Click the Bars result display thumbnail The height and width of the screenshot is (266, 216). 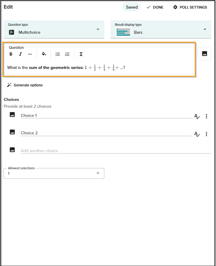[123, 32]
